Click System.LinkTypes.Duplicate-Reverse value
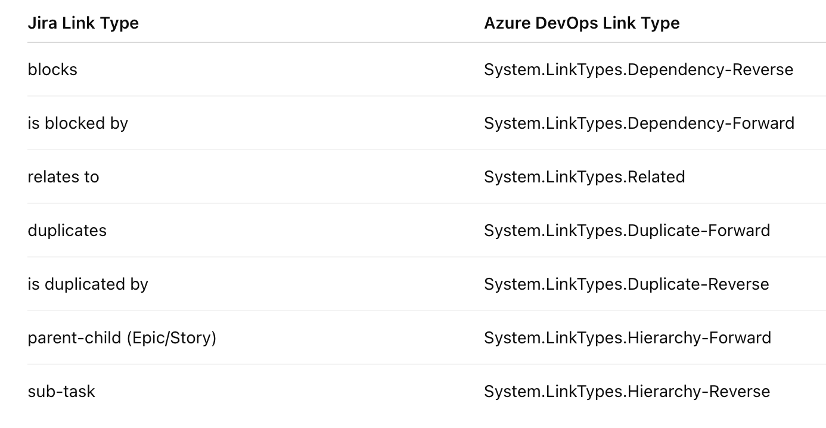This screenshot has height=428, width=826. pyautogui.click(x=626, y=284)
